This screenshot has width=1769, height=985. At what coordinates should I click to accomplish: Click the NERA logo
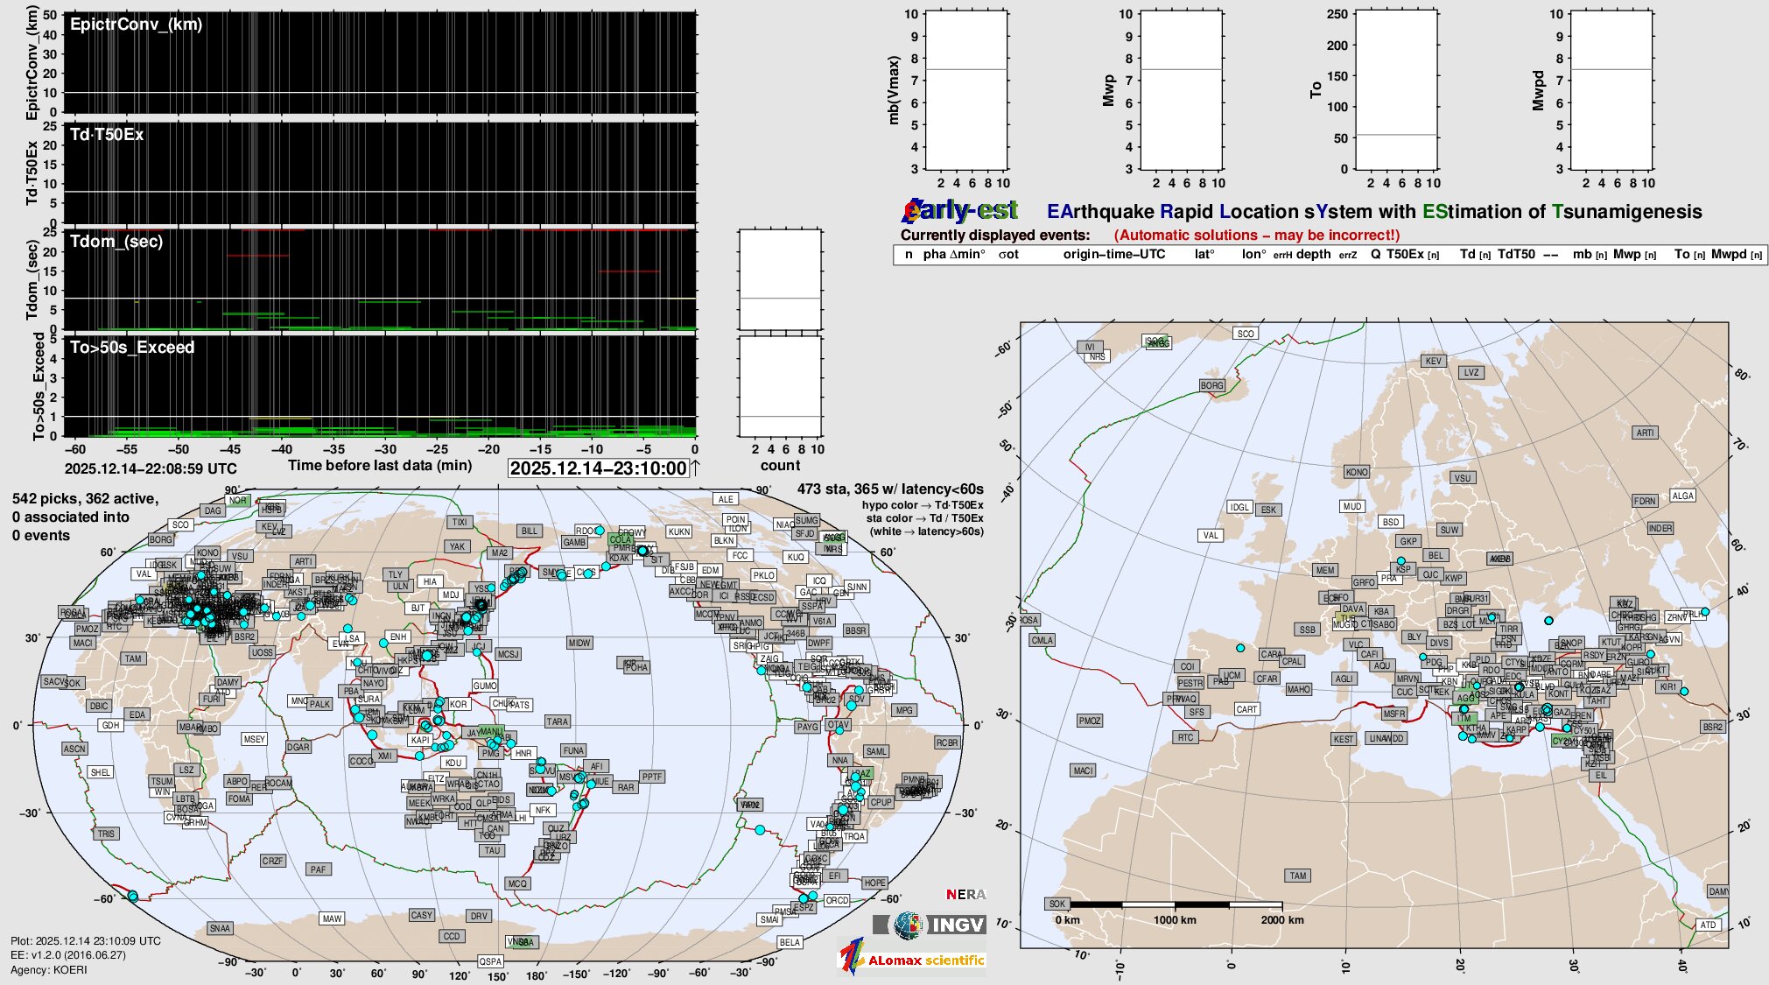(x=965, y=895)
